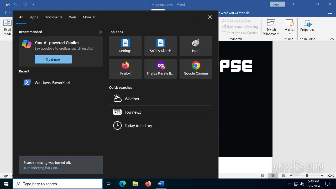The image size is (336, 189).
Task: Select Read Mode in status bar
Action: coord(262,176)
